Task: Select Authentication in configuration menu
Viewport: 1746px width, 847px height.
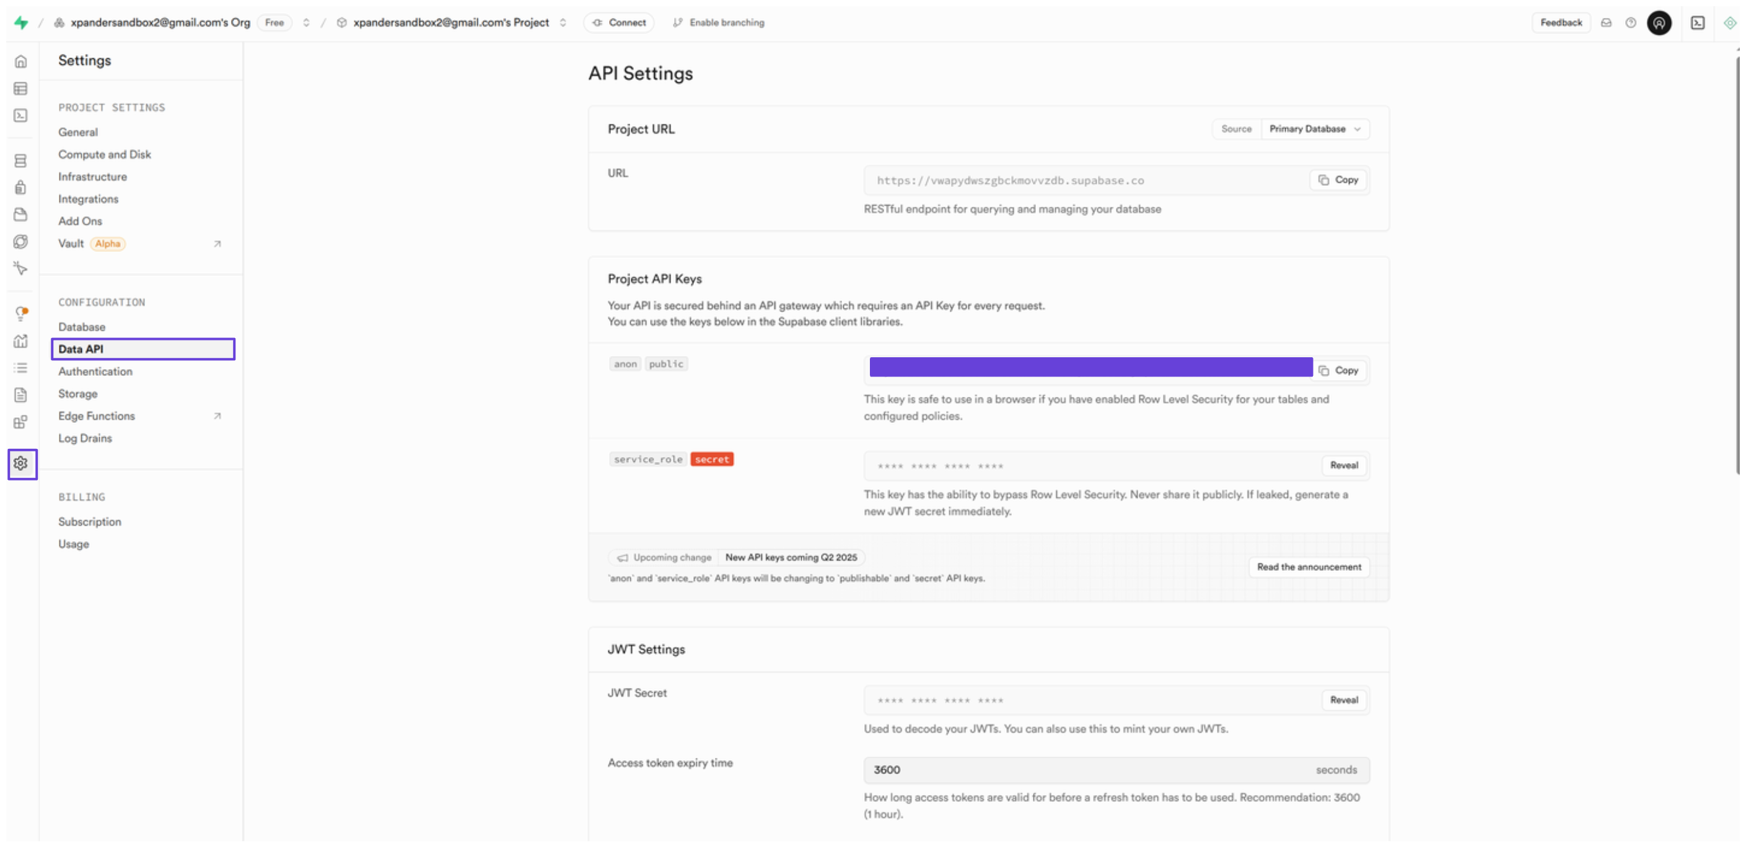Action: 95,371
